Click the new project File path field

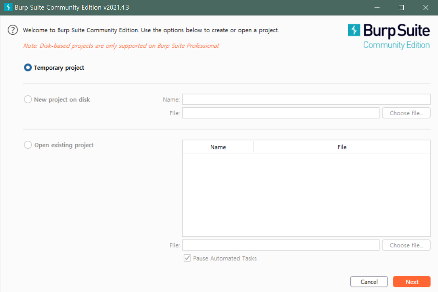[281, 113]
